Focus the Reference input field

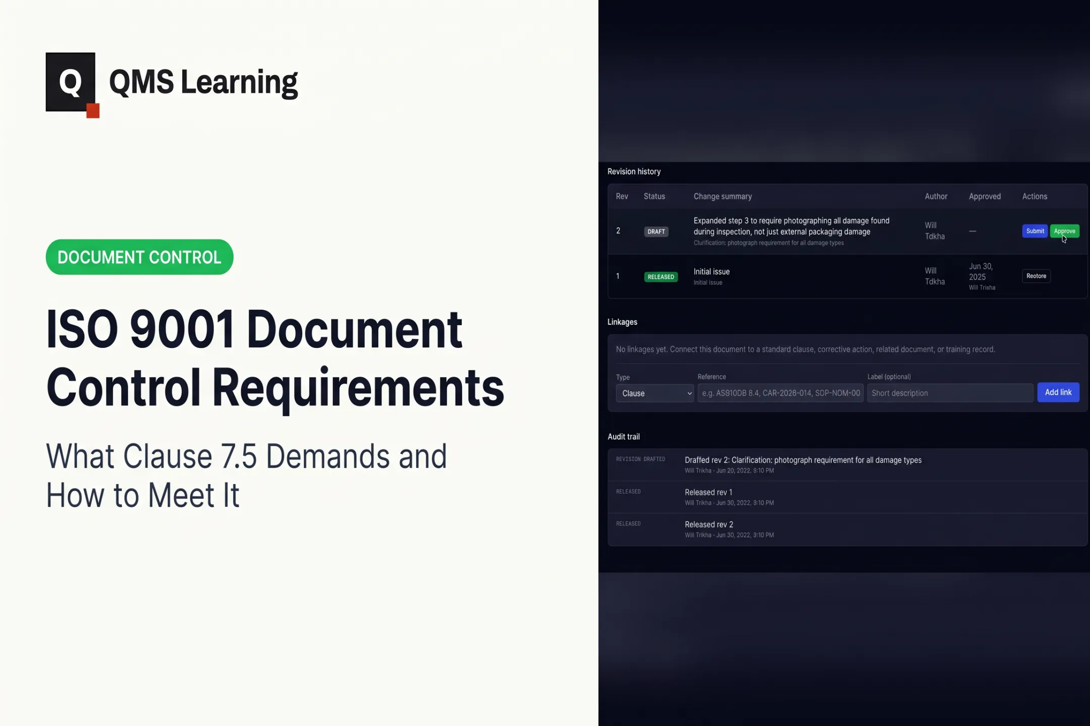pos(780,393)
